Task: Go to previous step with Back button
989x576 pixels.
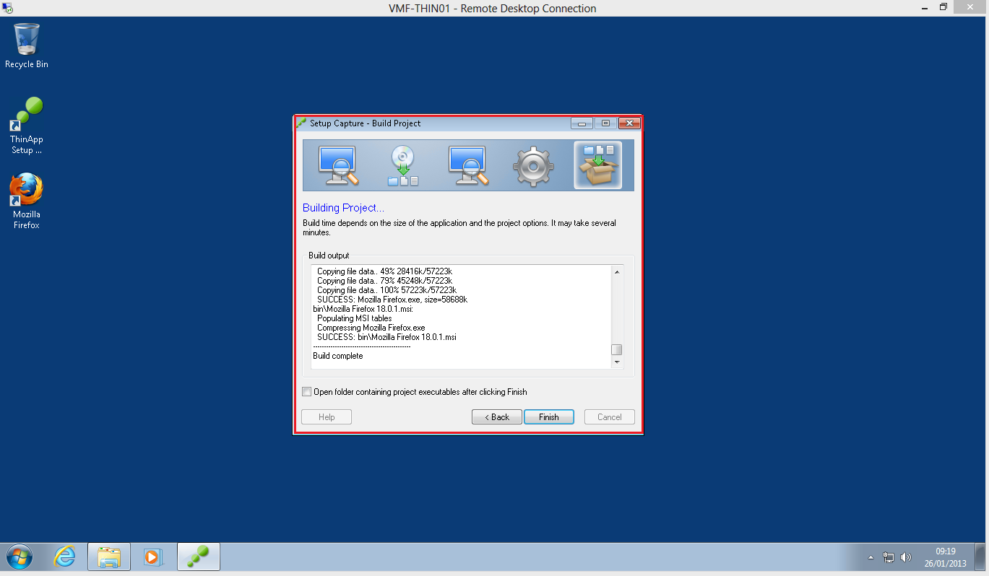Action: [496, 417]
